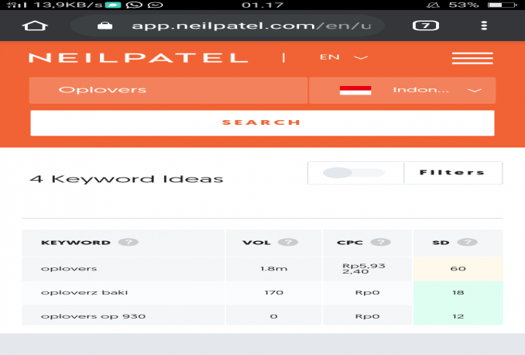Tap the browser home icon
This screenshot has width=525, height=355.
pos(34,26)
